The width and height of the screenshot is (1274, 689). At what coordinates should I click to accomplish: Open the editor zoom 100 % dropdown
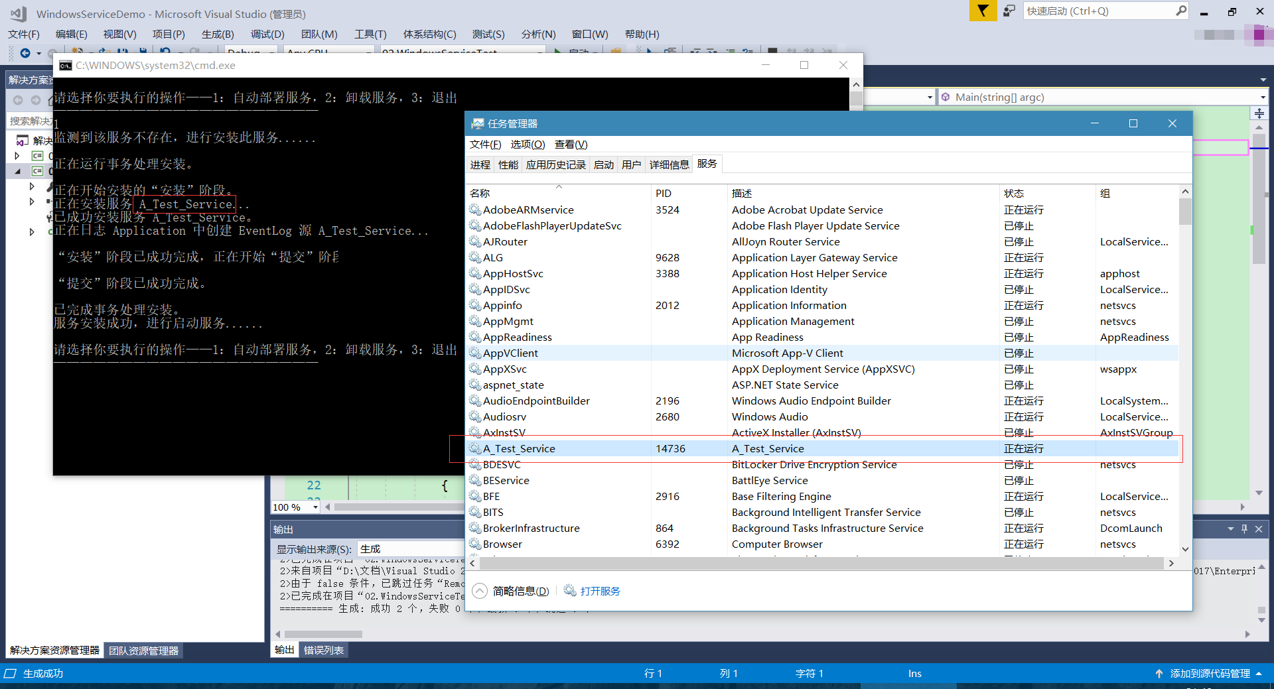(x=315, y=507)
